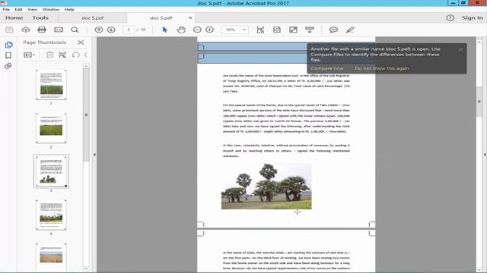Open the View menu

32,10
